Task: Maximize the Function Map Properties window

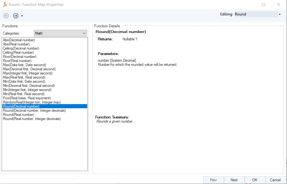Action: click(264, 5)
